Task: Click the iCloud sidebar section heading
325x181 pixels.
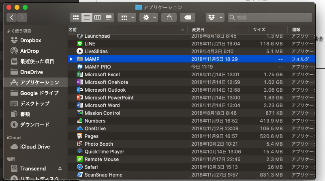Action: coord(14,138)
